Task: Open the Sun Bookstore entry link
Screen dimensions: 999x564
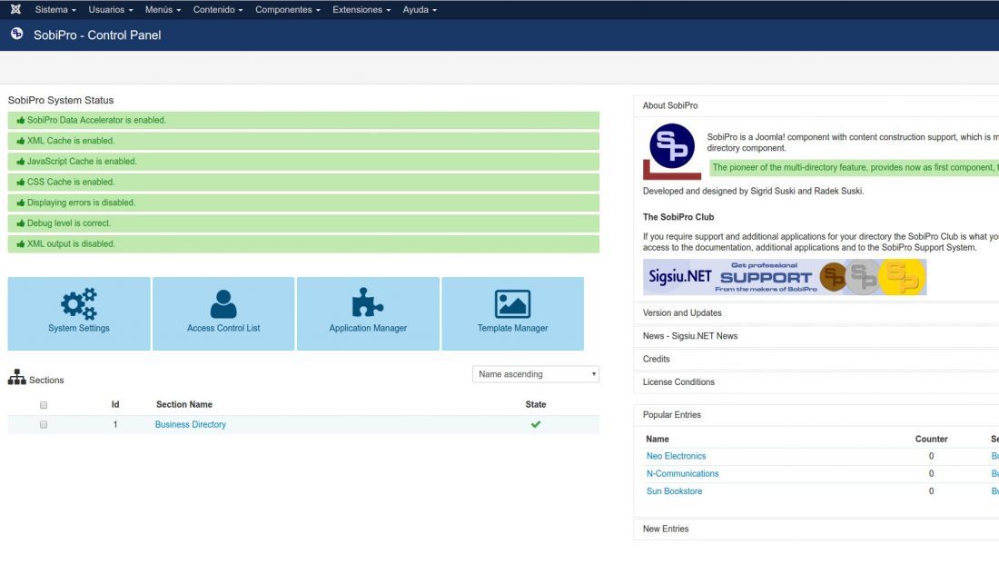Action: click(x=674, y=491)
